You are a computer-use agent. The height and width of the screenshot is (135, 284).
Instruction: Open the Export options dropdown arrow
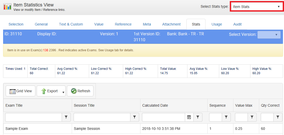coord(63,92)
